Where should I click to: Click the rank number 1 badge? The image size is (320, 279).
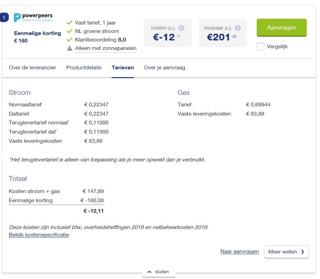4,18
